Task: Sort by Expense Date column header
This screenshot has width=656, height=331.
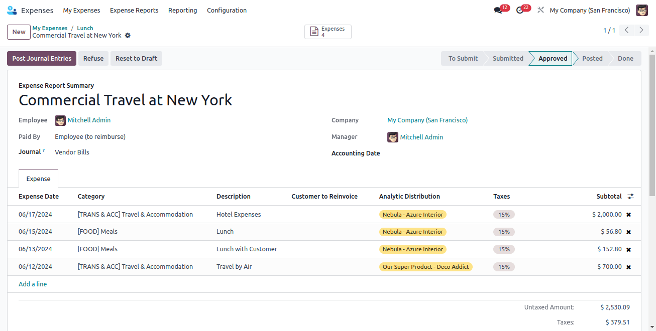Action: (x=39, y=197)
